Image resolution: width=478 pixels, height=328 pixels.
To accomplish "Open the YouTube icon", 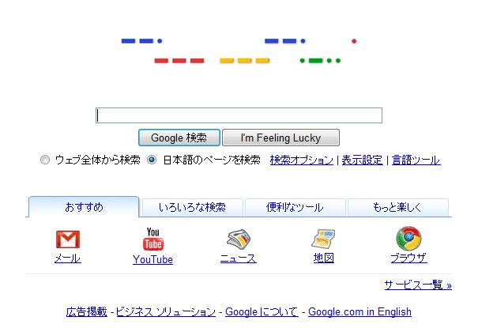I will [152, 239].
